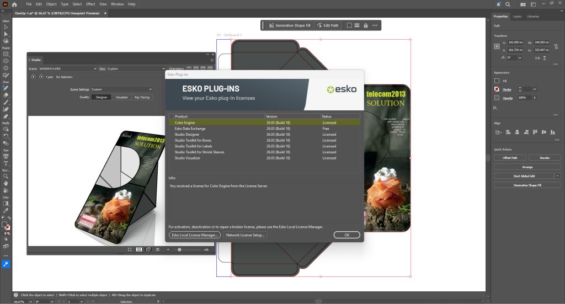Click the Arrange quick action button

point(527,167)
